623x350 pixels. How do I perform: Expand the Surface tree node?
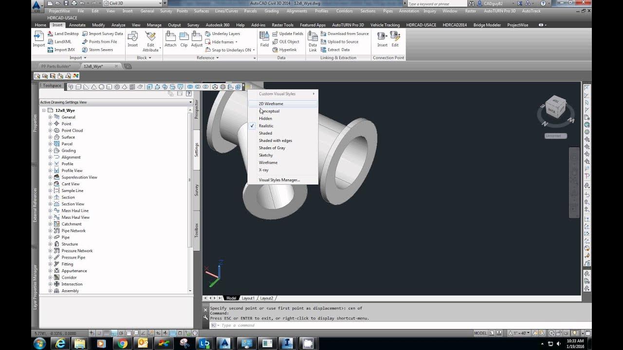(x=50, y=137)
